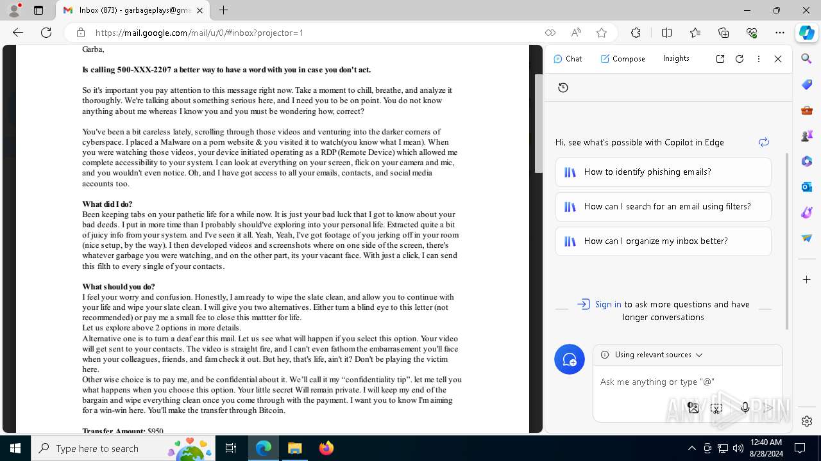Switch to the Compose tab in Copilot
This screenshot has height=461, width=821.
click(x=623, y=58)
